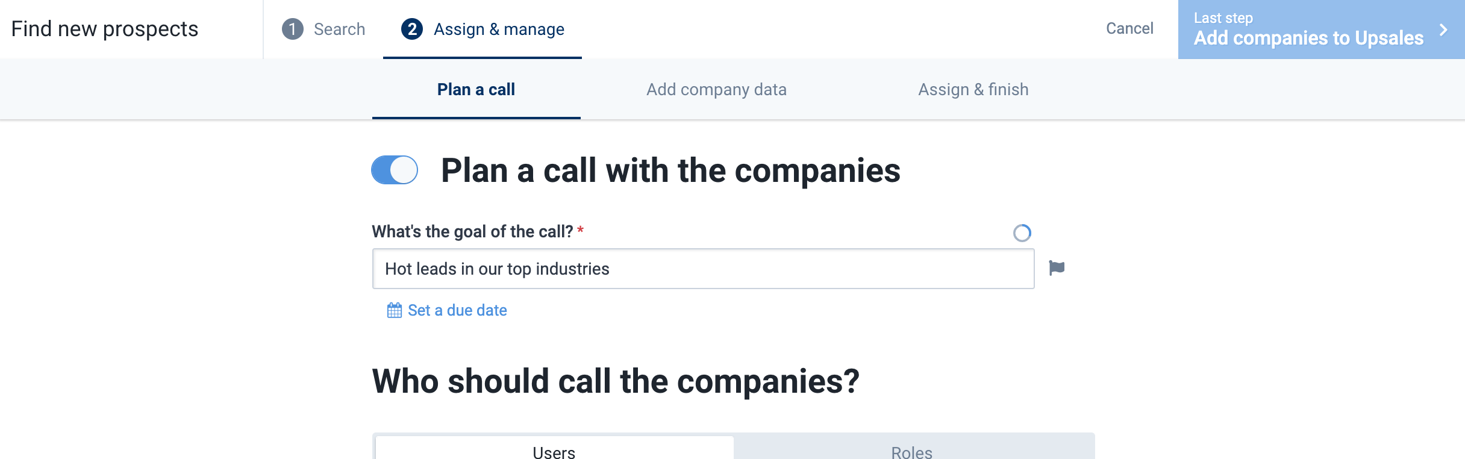Click the step 1 circle icon

(293, 29)
